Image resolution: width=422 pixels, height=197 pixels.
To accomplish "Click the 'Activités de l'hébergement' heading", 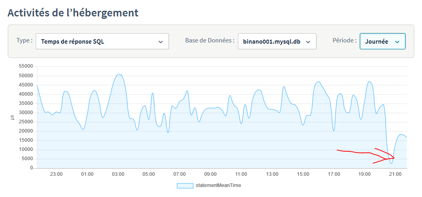I will click(73, 12).
